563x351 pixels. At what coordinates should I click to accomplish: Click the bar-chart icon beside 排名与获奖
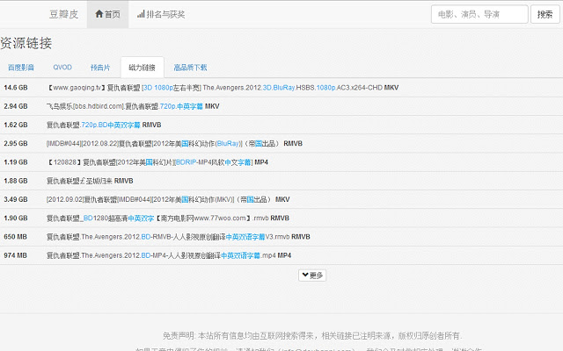pos(141,14)
